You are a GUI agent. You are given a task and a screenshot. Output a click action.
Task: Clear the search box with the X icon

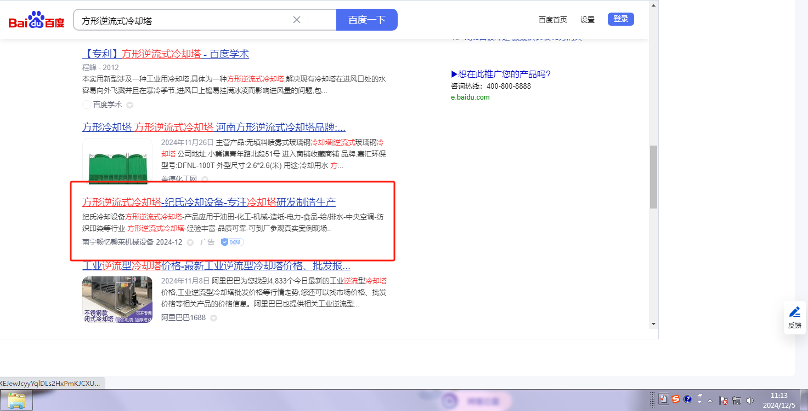297,20
